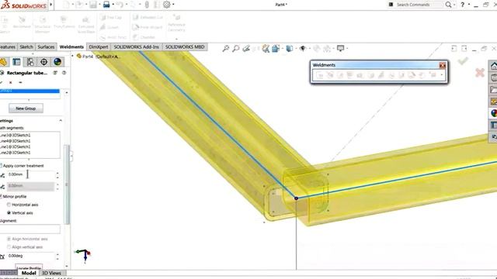Image resolution: width=497 pixels, height=279 pixels.
Task: Open the SOLIDWORKS Add-Ins tab
Action: [x=137, y=46]
